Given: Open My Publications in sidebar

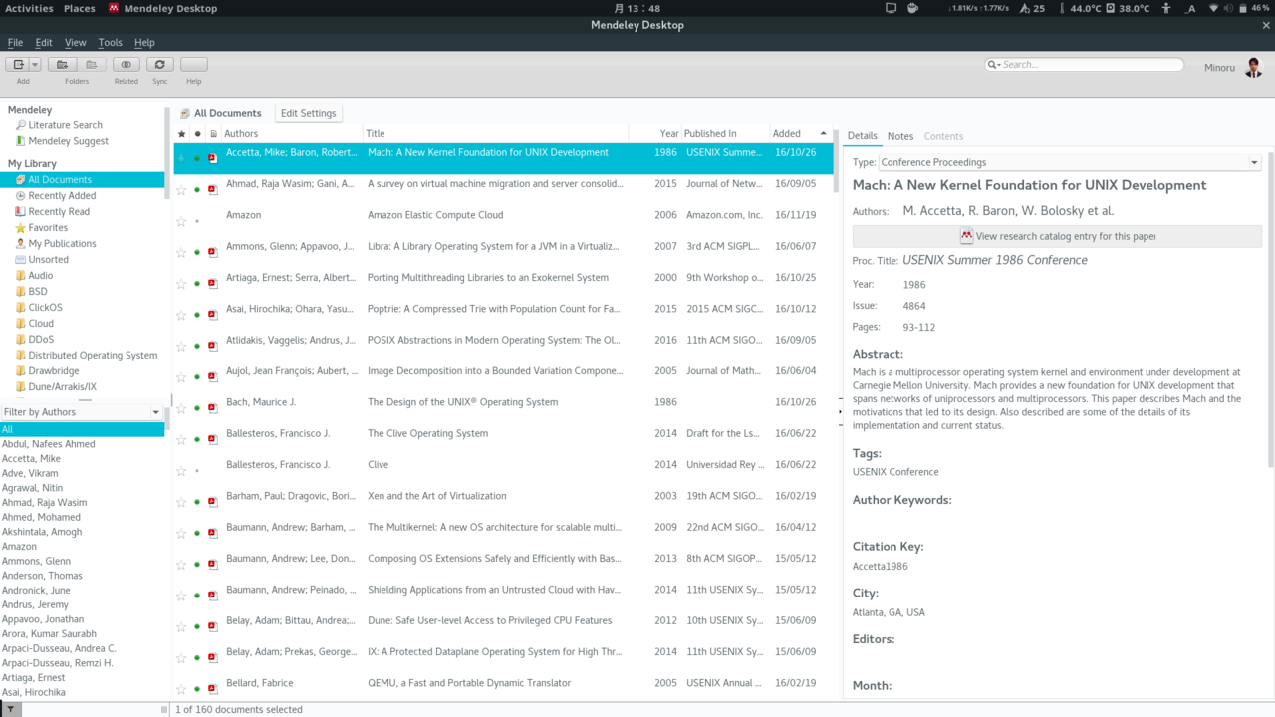Looking at the screenshot, I should 62,244.
